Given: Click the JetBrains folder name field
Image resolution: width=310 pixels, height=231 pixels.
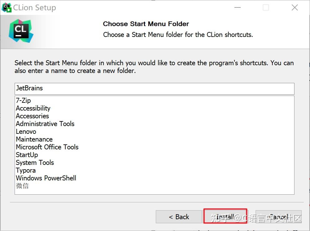Looking at the screenshot, I should pos(154,88).
